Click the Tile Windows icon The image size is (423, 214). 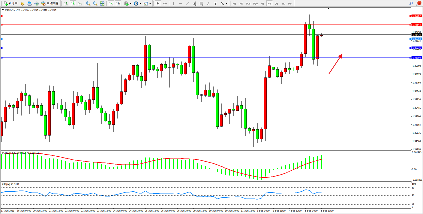[102, 3]
